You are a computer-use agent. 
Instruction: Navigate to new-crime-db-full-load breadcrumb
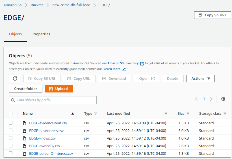(x=71, y=5)
